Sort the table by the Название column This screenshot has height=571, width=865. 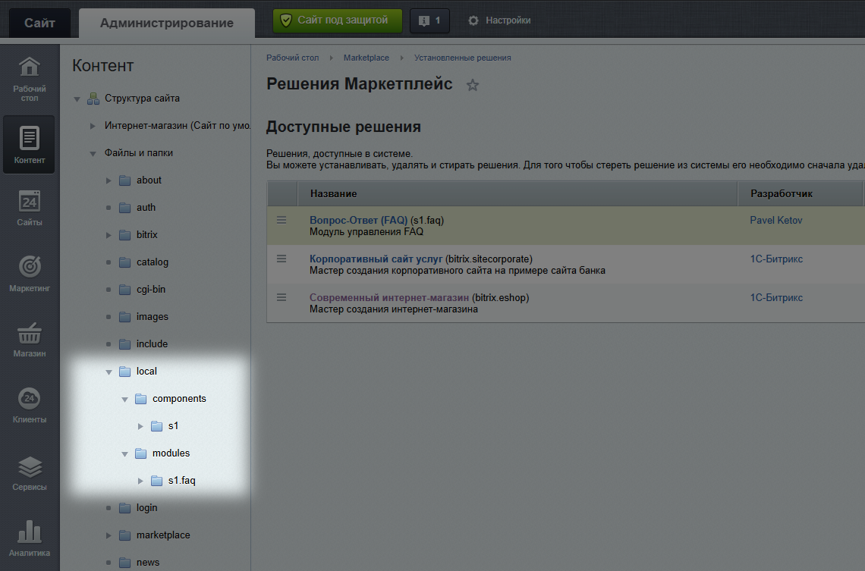pyautogui.click(x=334, y=193)
